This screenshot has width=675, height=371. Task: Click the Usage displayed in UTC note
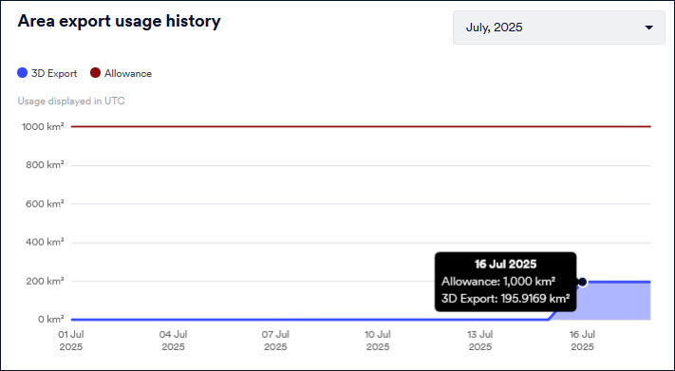[71, 102]
